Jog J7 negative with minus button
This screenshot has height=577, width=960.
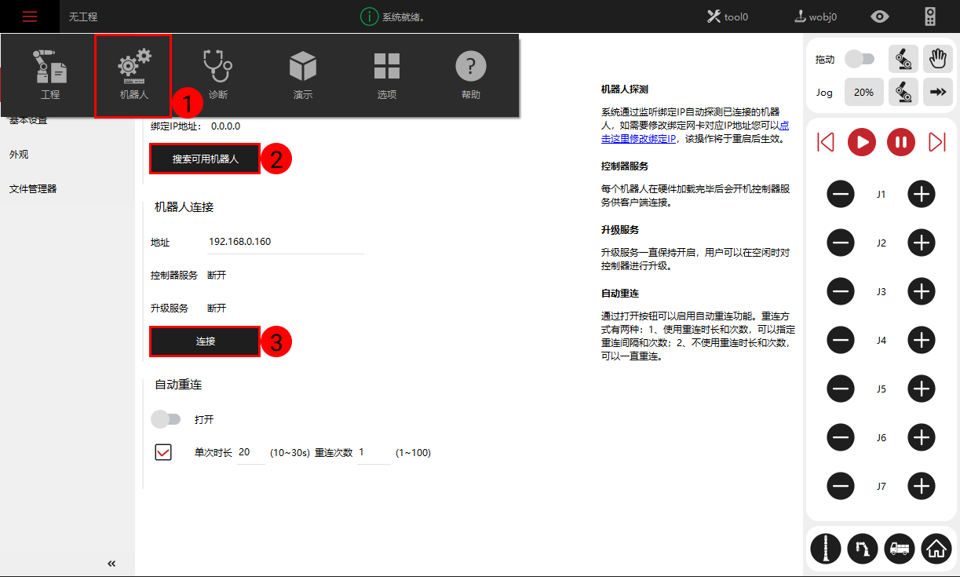click(x=841, y=486)
